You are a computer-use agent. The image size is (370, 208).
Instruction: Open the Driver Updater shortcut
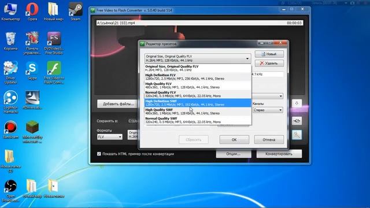(10, 73)
